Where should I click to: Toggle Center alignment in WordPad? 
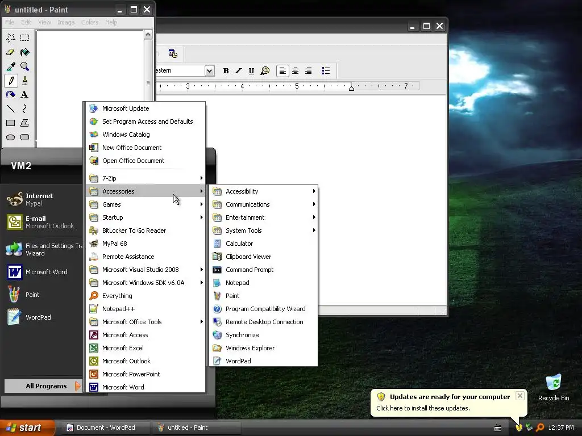tap(296, 71)
